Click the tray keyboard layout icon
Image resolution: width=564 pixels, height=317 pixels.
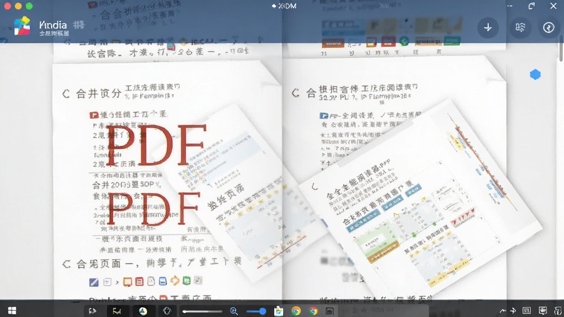pos(527,311)
